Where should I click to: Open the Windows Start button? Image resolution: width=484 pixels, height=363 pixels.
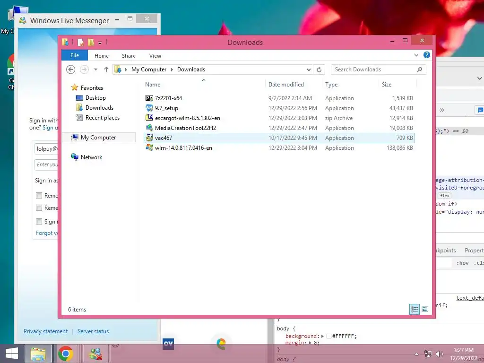pyautogui.click(x=12, y=354)
